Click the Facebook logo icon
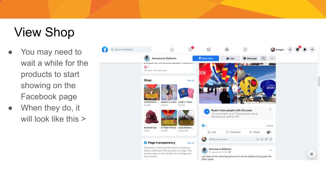326x183 pixels. coord(105,49)
